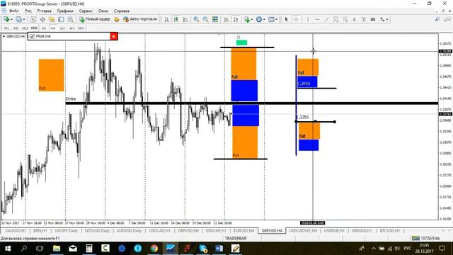Open the search magnifier icon at top right
453x255 pixels.
click(437, 19)
